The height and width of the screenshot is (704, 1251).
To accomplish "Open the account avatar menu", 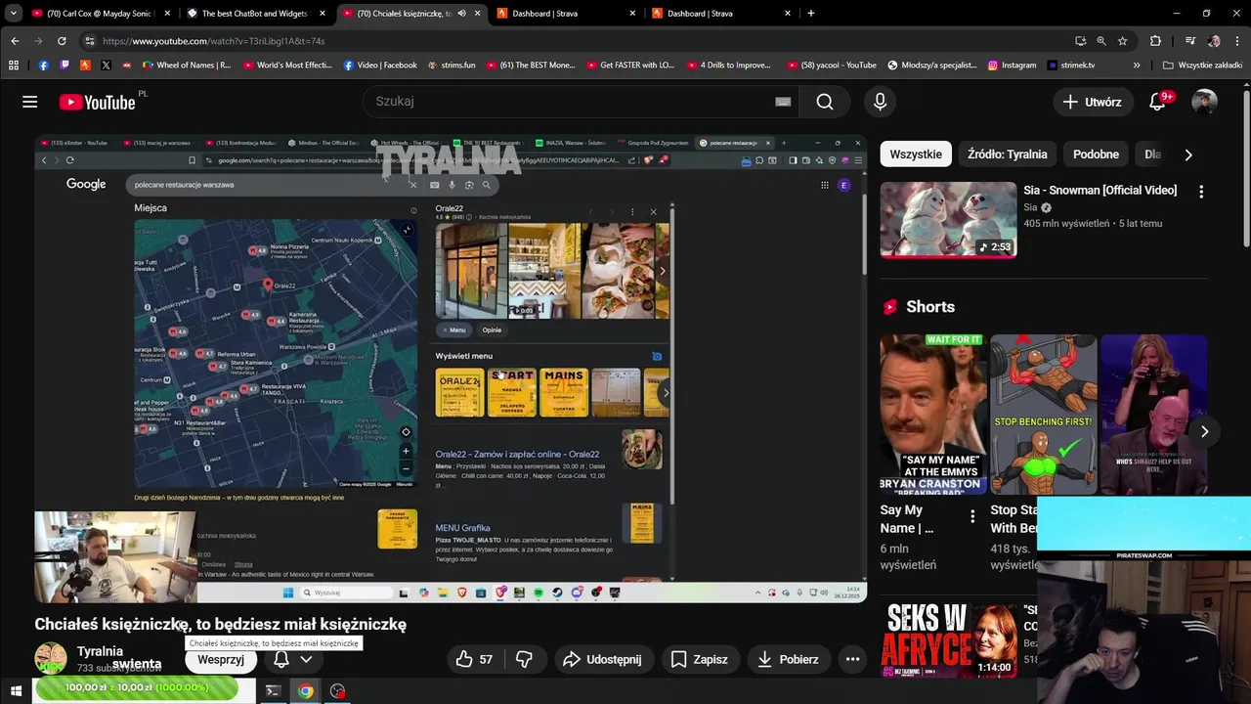I will point(1204,102).
